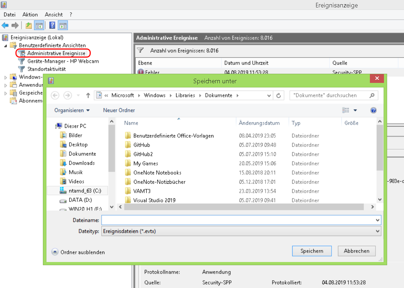404x288 pixels.
Task: Click the Musik icon in sidebar
Action: (x=63, y=172)
